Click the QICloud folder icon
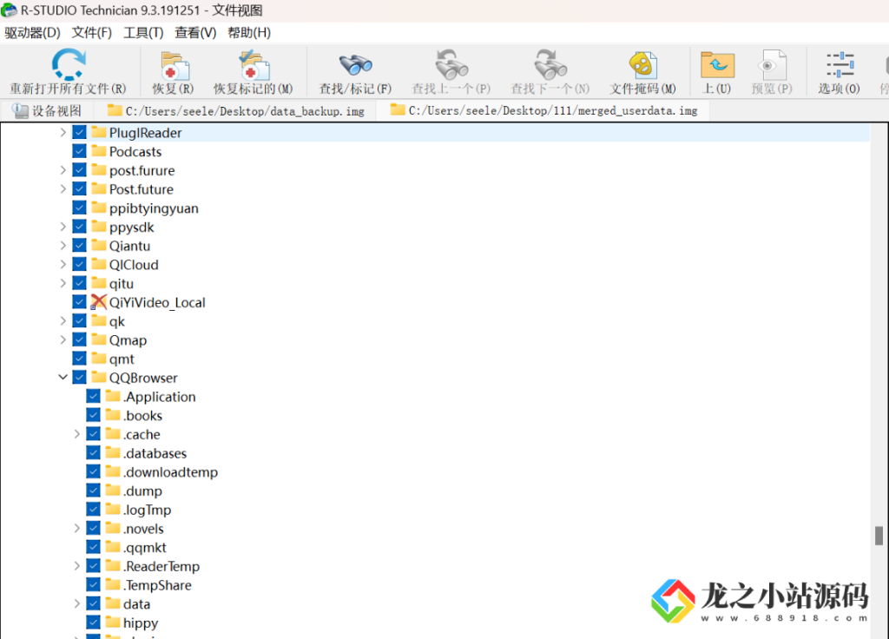 99,264
